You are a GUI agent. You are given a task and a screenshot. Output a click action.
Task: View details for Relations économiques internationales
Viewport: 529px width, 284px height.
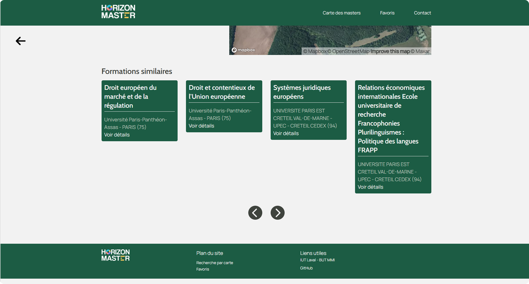tap(370, 187)
